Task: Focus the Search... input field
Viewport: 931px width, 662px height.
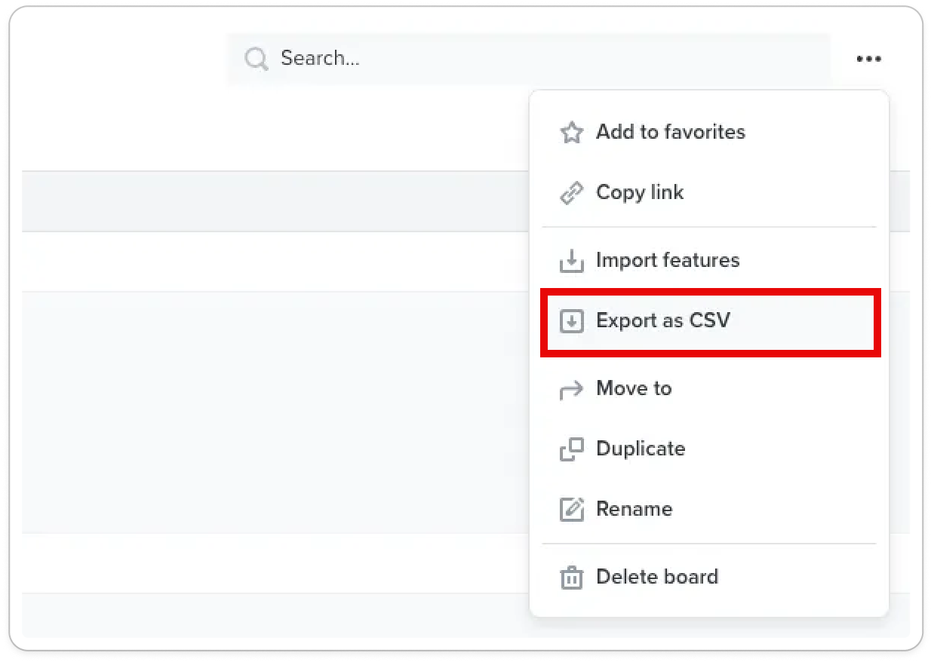Action: [528, 59]
